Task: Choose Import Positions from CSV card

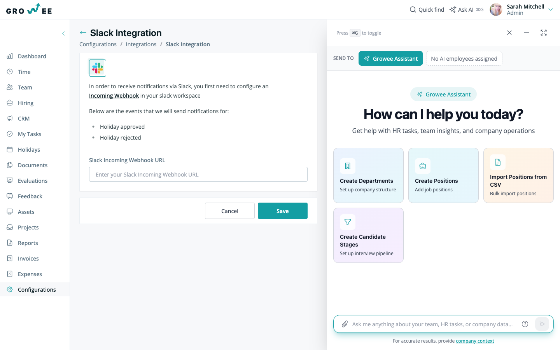Action: click(518, 175)
